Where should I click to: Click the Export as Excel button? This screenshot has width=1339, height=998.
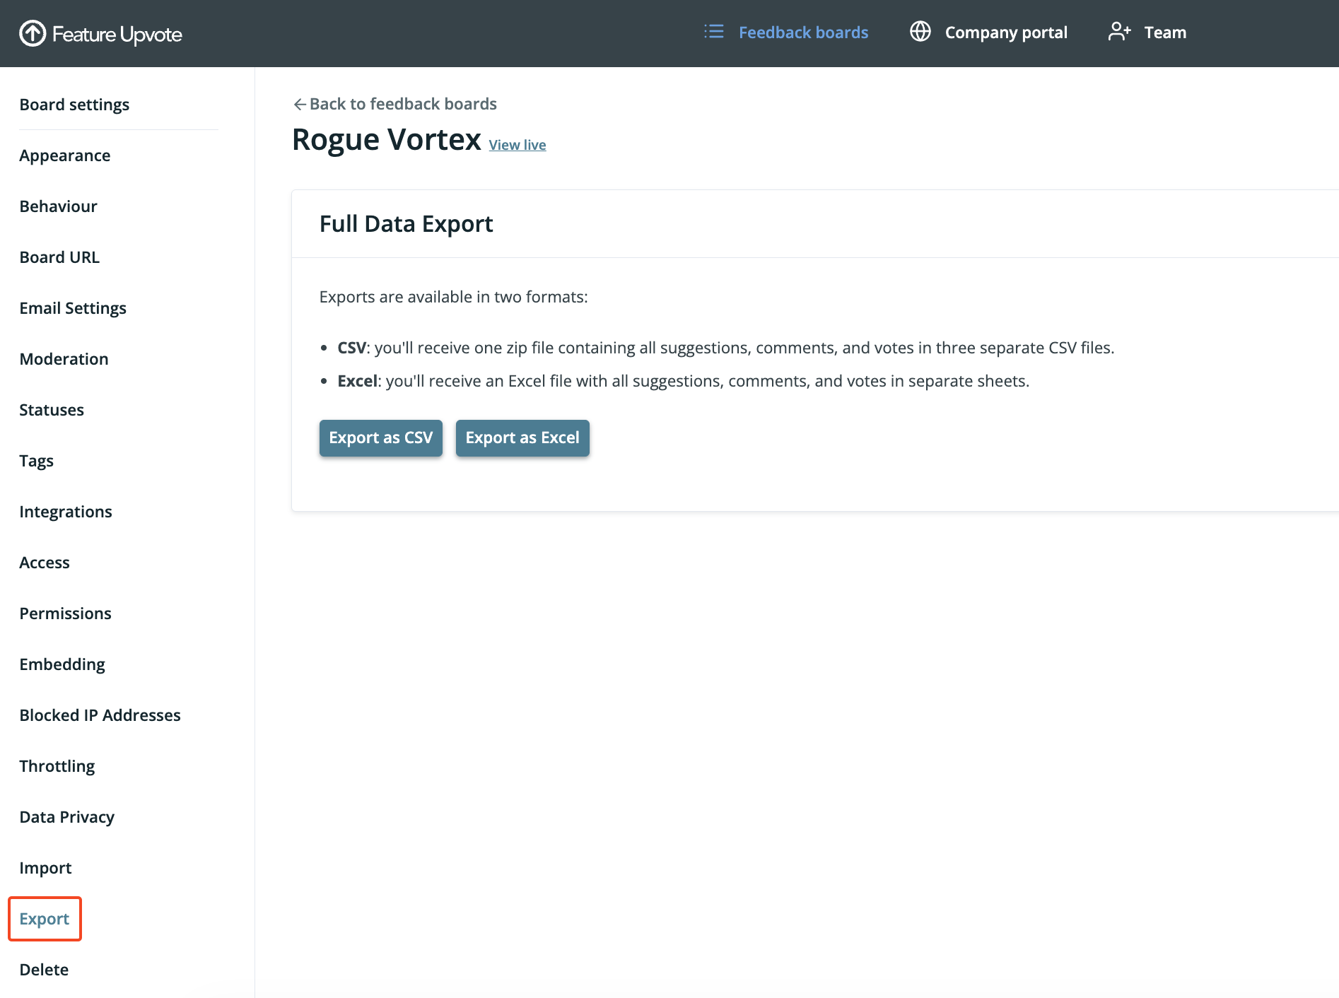(x=522, y=438)
